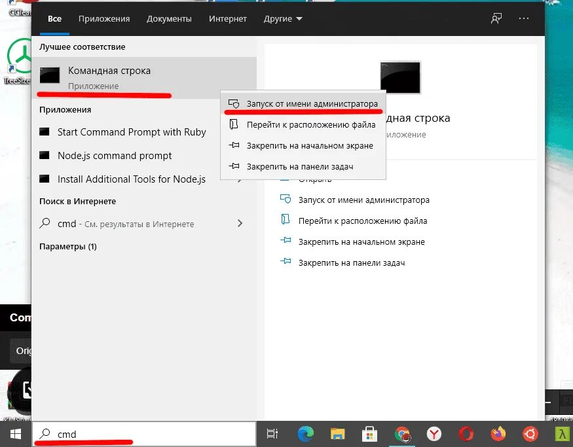Launch Firefox from taskbar
This screenshot has width=573, height=447.
point(498,434)
